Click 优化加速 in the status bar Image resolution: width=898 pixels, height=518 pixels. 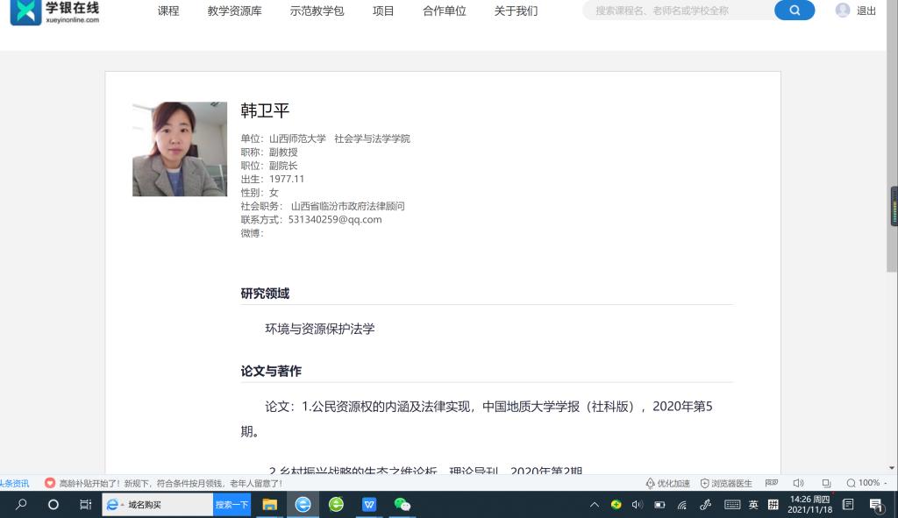click(x=668, y=483)
